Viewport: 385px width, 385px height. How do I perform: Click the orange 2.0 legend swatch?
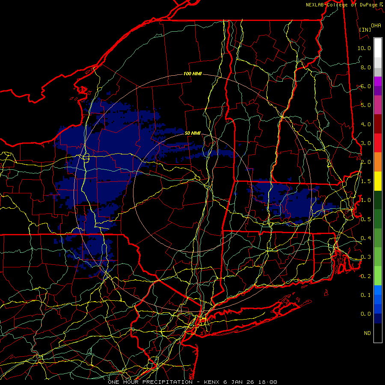pyautogui.click(x=378, y=162)
